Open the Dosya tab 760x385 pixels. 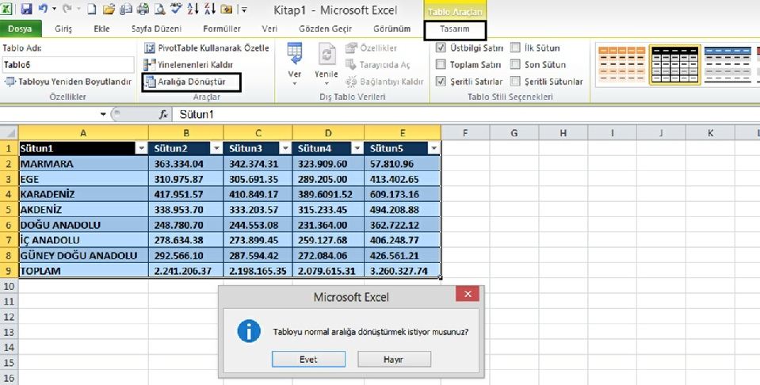click(21, 29)
